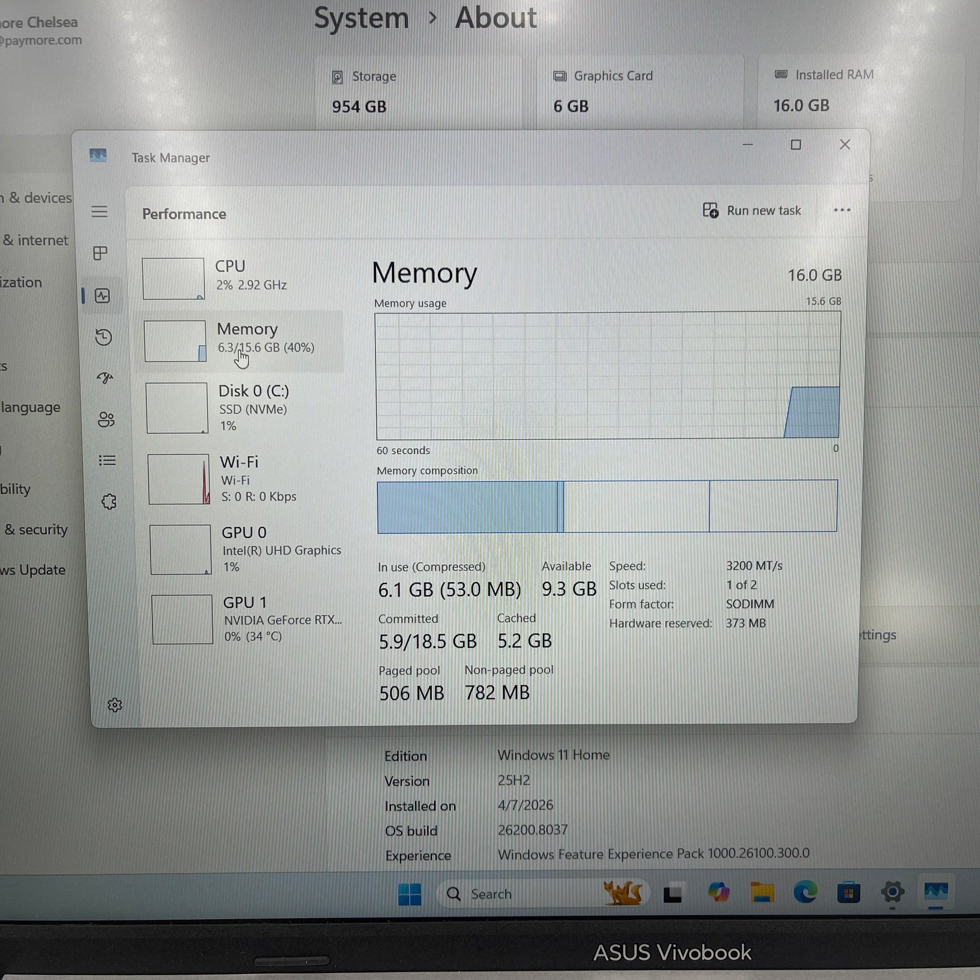Open App history sidebar icon
Screen dimensions: 980x980
coord(103,337)
